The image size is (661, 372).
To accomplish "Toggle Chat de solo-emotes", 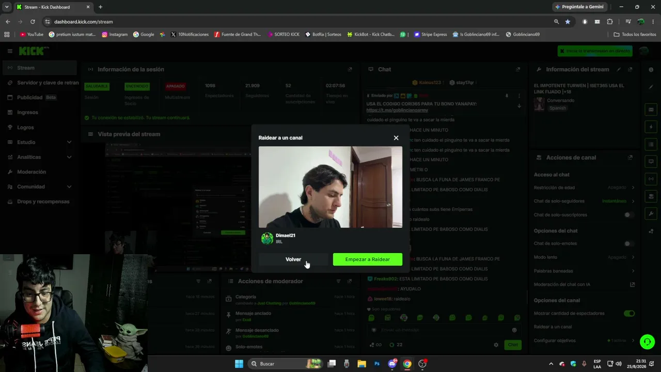I will pyautogui.click(x=628, y=243).
